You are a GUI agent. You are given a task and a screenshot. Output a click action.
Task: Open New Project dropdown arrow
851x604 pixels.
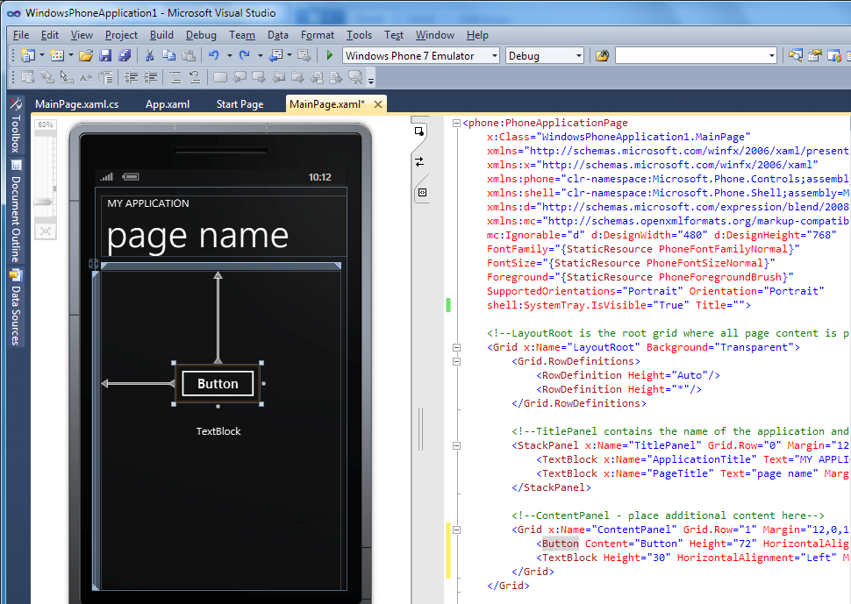click(42, 55)
